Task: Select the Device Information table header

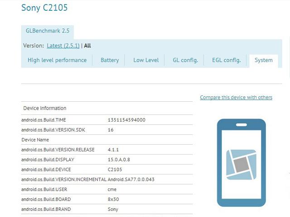Action: tap(44, 108)
